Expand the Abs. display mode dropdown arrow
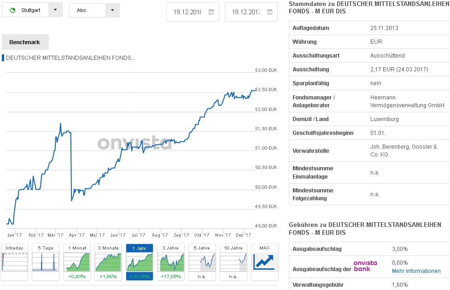Viewport: 450px width, 290px height. click(112, 10)
